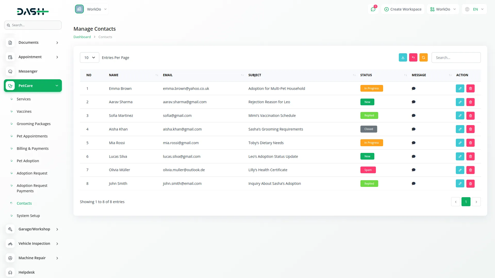This screenshot has width=495, height=278.
Task: Click the pink undo arrow icon button
Action: coord(413,57)
